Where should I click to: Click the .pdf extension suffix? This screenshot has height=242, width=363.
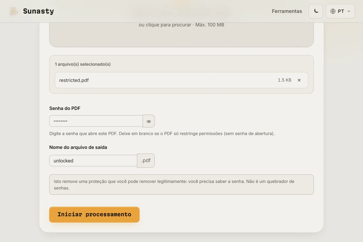pyautogui.click(x=146, y=160)
